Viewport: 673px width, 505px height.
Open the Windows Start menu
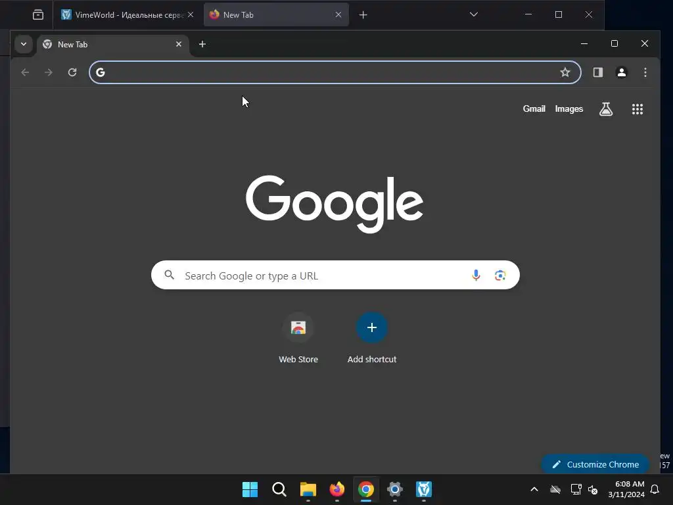coord(250,489)
